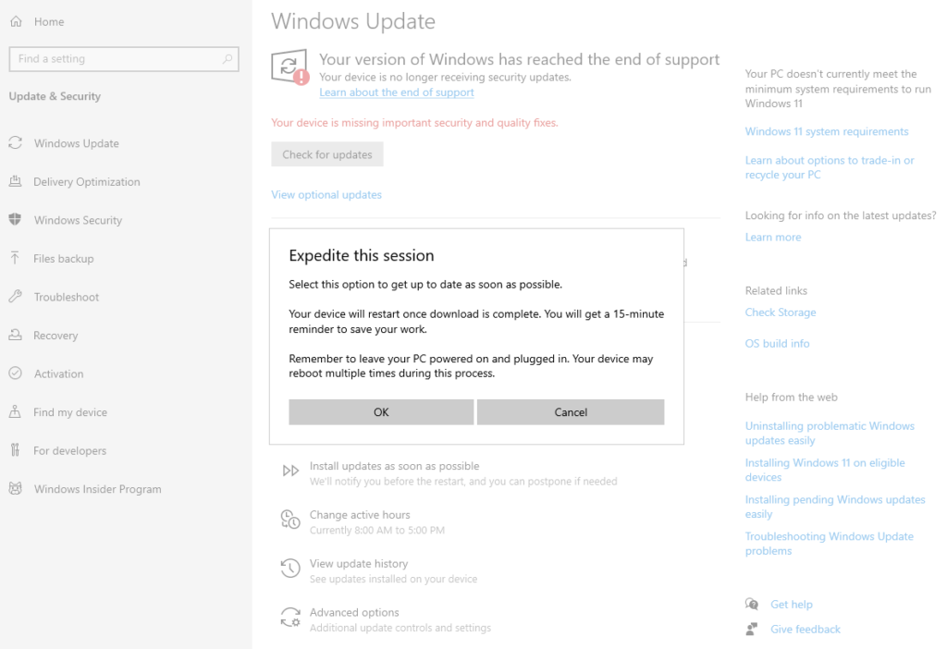Click the Files backup arrow icon
This screenshot has width=947, height=649.
click(x=15, y=258)
